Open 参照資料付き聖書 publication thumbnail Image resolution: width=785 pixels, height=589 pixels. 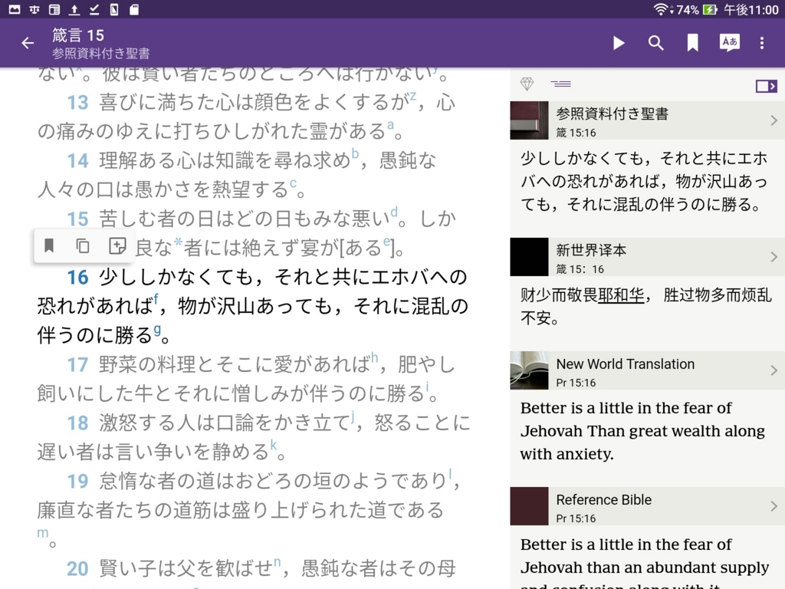529,120
